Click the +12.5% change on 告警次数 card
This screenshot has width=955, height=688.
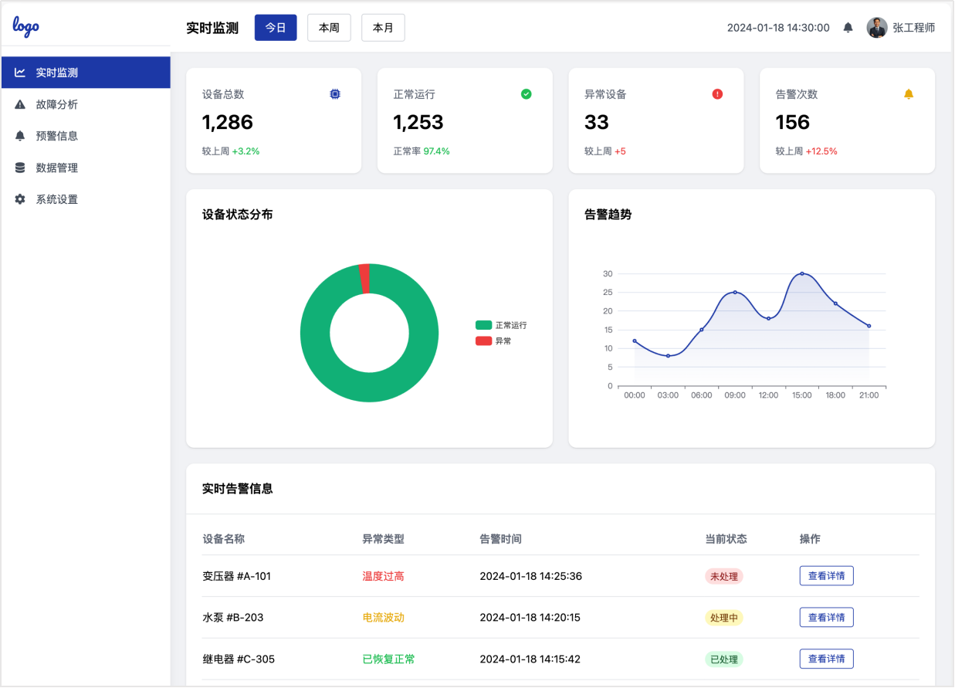click(821, 151)
